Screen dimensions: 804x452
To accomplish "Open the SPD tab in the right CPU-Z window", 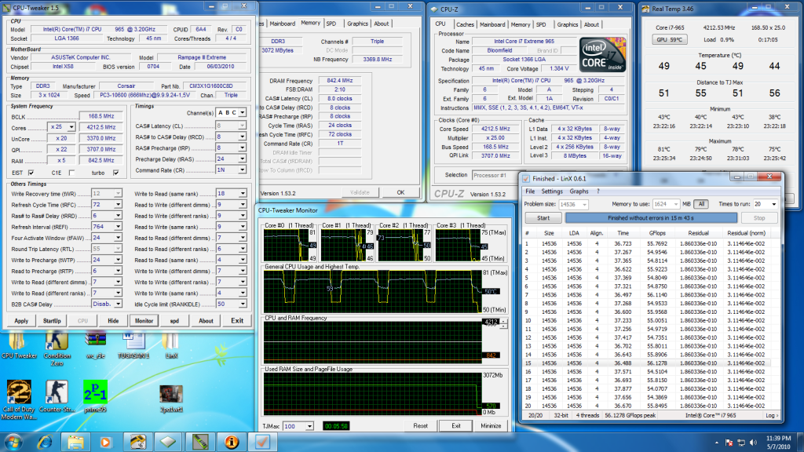I will [540, 24].
